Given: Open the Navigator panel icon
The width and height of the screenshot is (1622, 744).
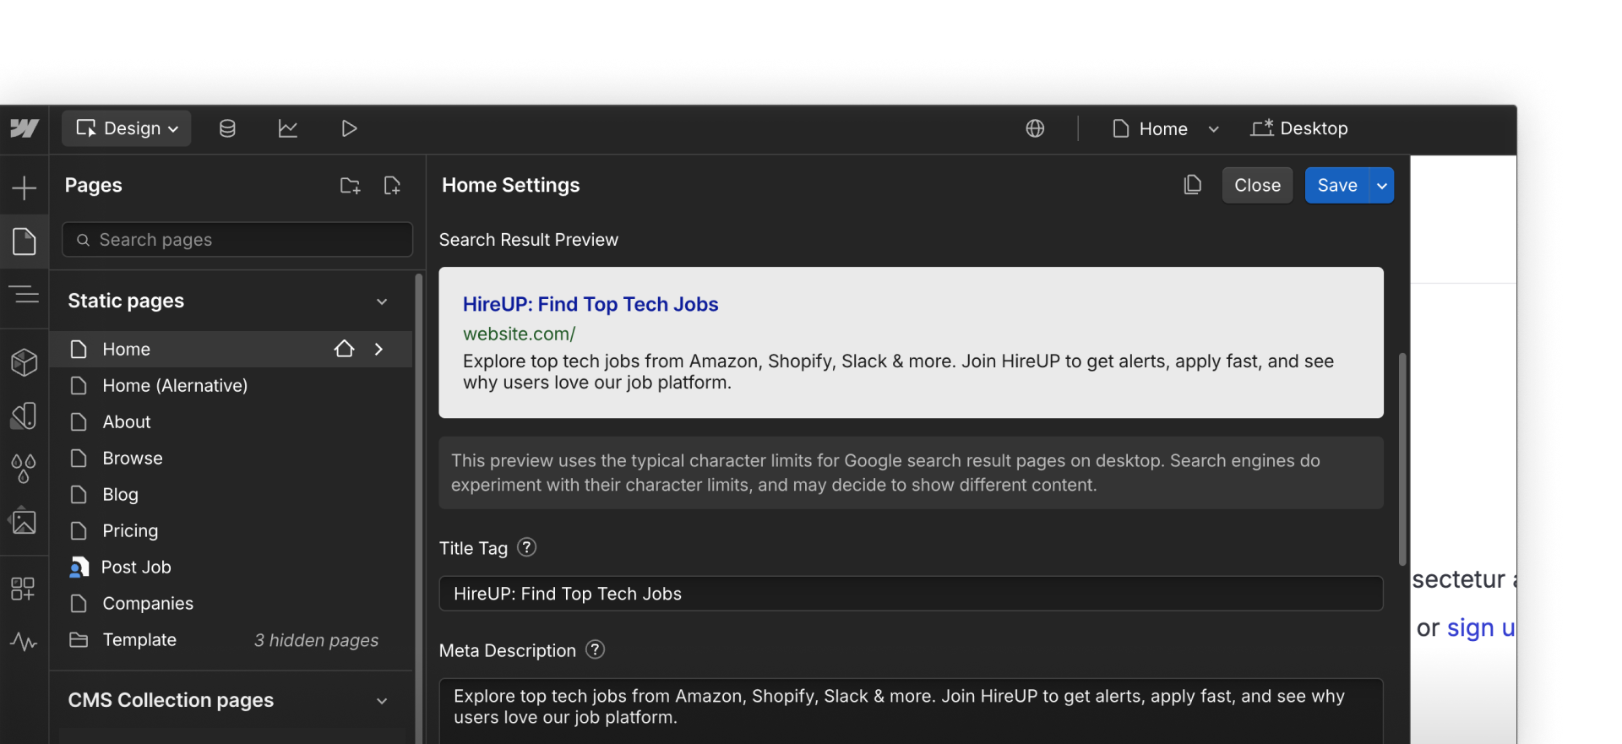Looking at the screenshot, I should tap(24, 295).
